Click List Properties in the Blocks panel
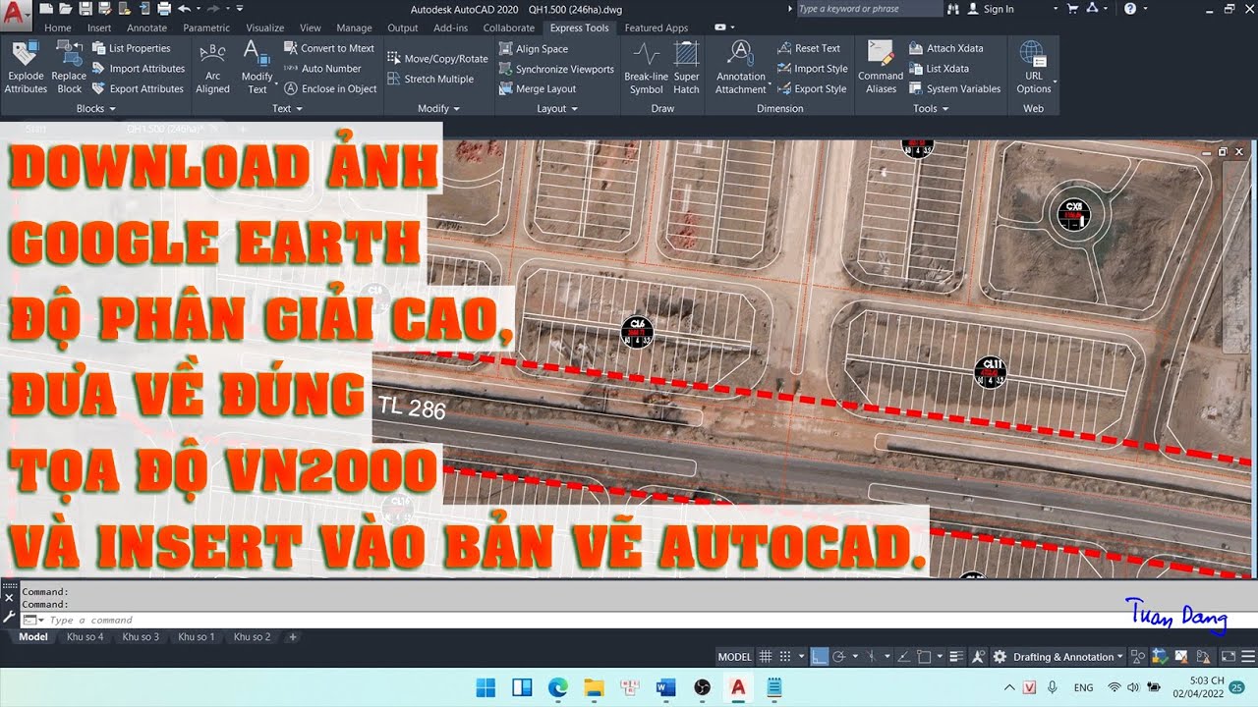This screenshot has height=707, width=1258. tap(132, 48)
